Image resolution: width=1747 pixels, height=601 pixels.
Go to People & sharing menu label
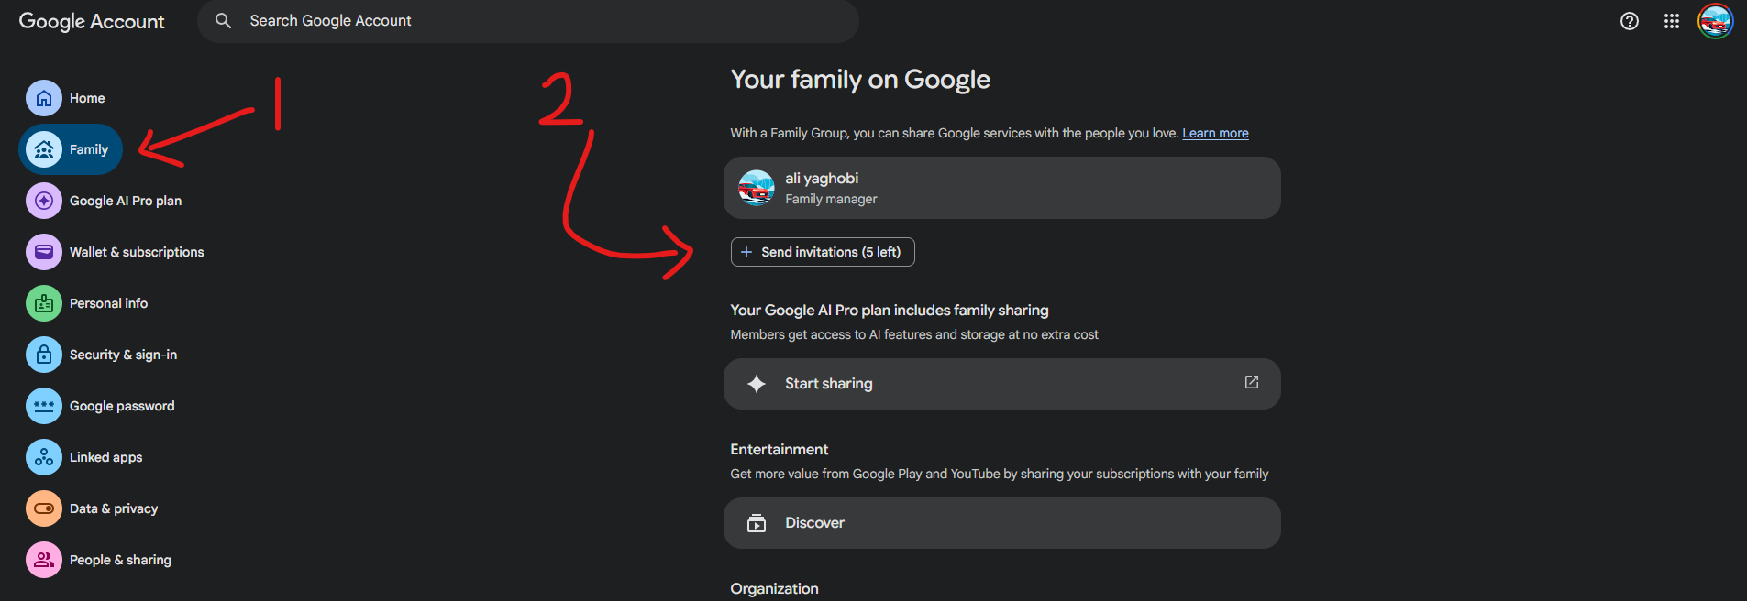[120, 560]
